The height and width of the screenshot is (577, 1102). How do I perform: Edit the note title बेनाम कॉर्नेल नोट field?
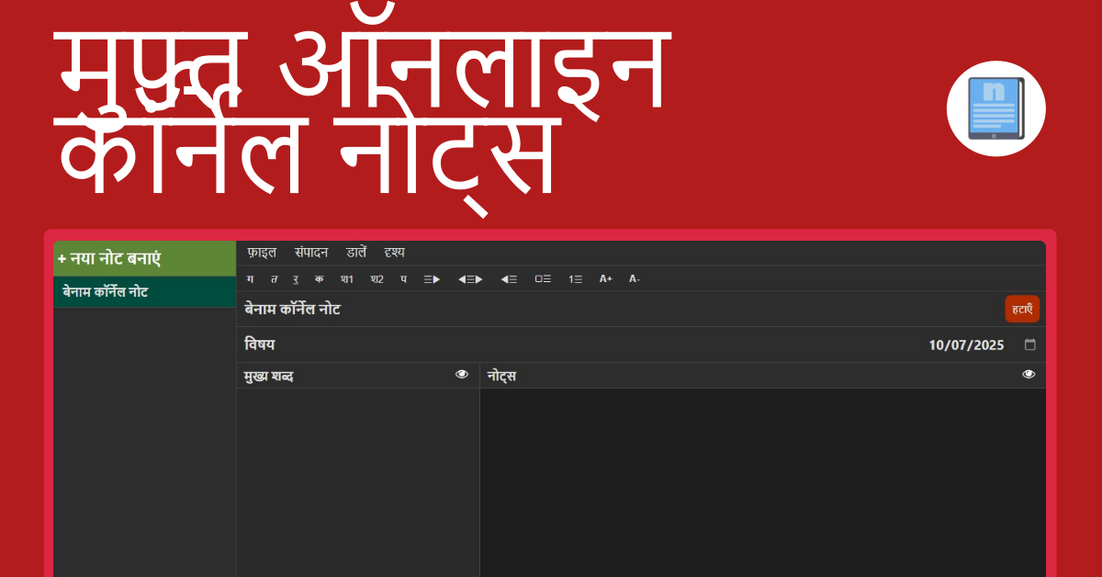[x=620, y=310]
